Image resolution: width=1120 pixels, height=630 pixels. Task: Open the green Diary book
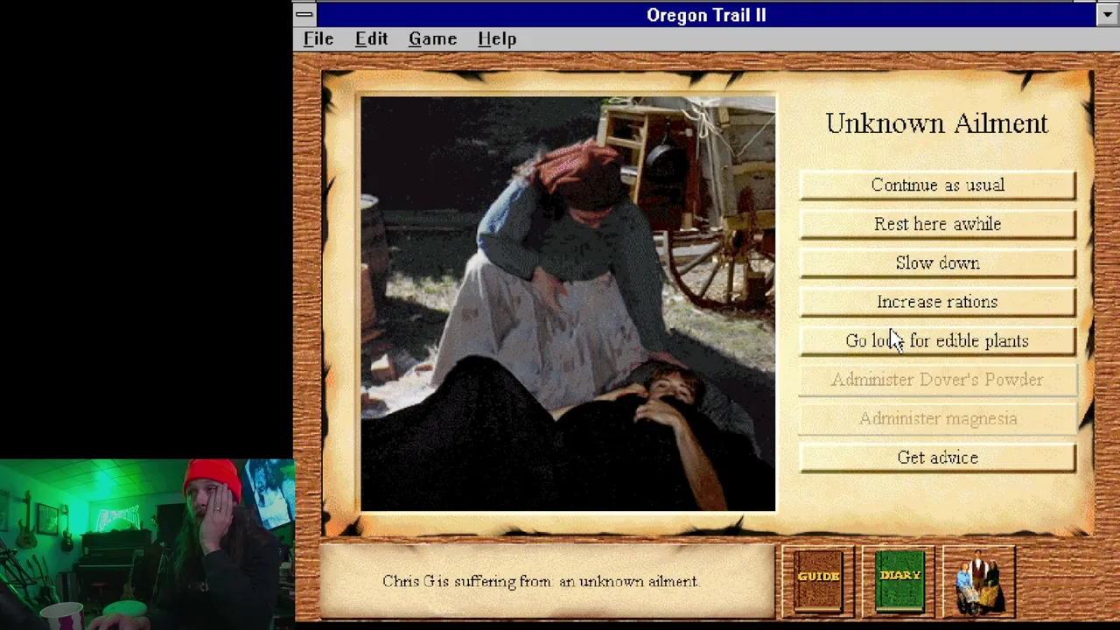899,580
